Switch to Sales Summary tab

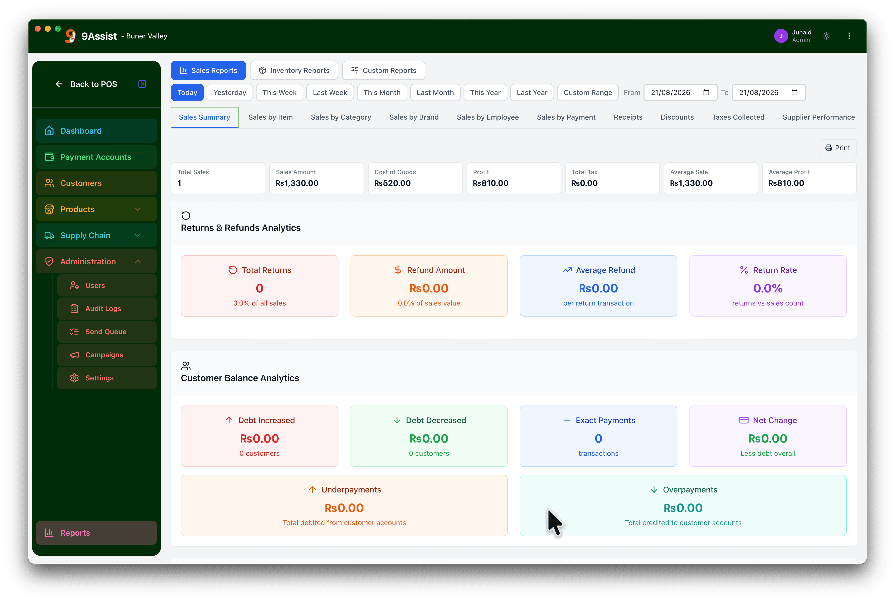coord(205,117)
